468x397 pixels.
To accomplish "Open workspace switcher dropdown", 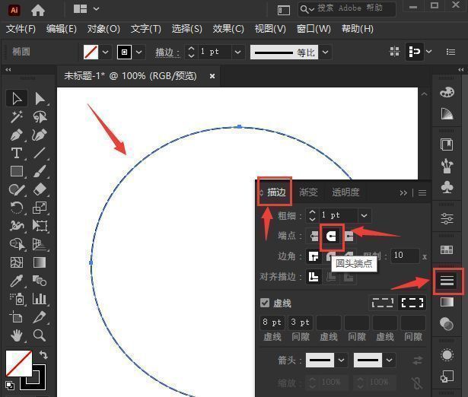I will [96, 9].
